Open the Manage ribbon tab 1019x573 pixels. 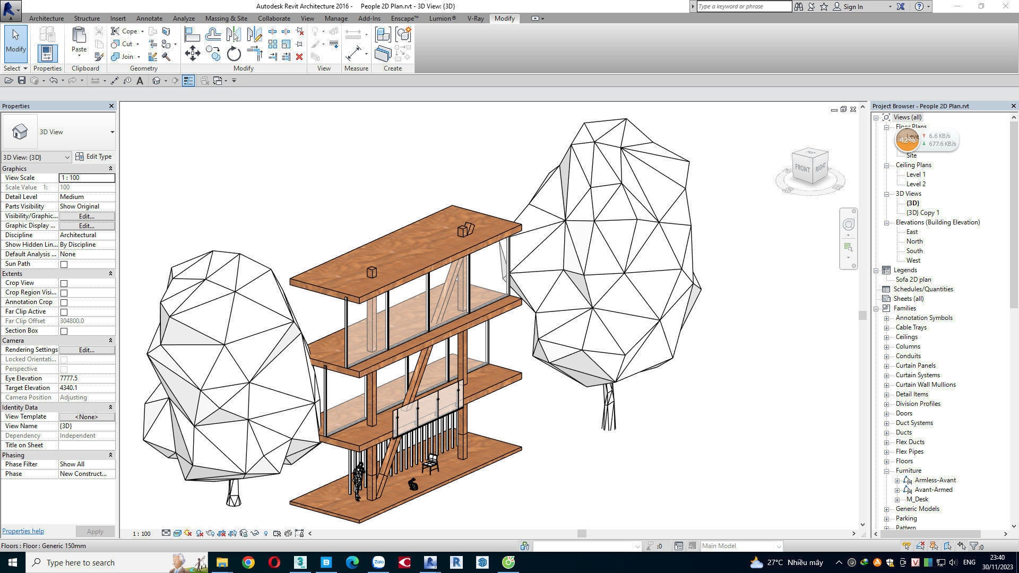(x=336, y=18)
